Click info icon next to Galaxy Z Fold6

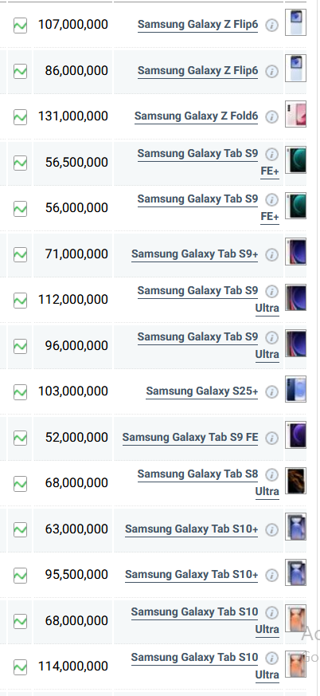[x=271, y=116]
